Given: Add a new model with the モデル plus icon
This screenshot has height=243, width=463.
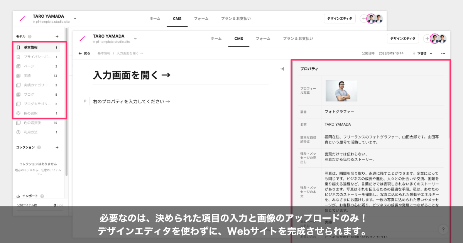Looking at the screenshot, I should [57, 37].
